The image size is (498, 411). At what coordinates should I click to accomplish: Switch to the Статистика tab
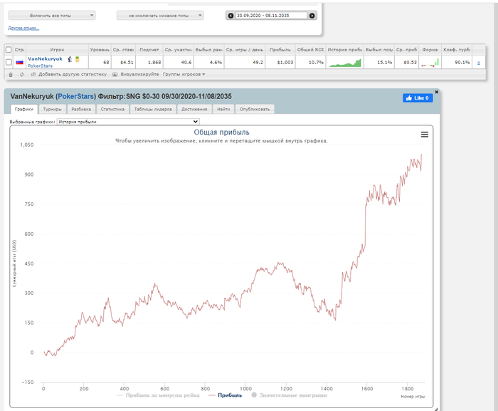(x=112, y=109)
